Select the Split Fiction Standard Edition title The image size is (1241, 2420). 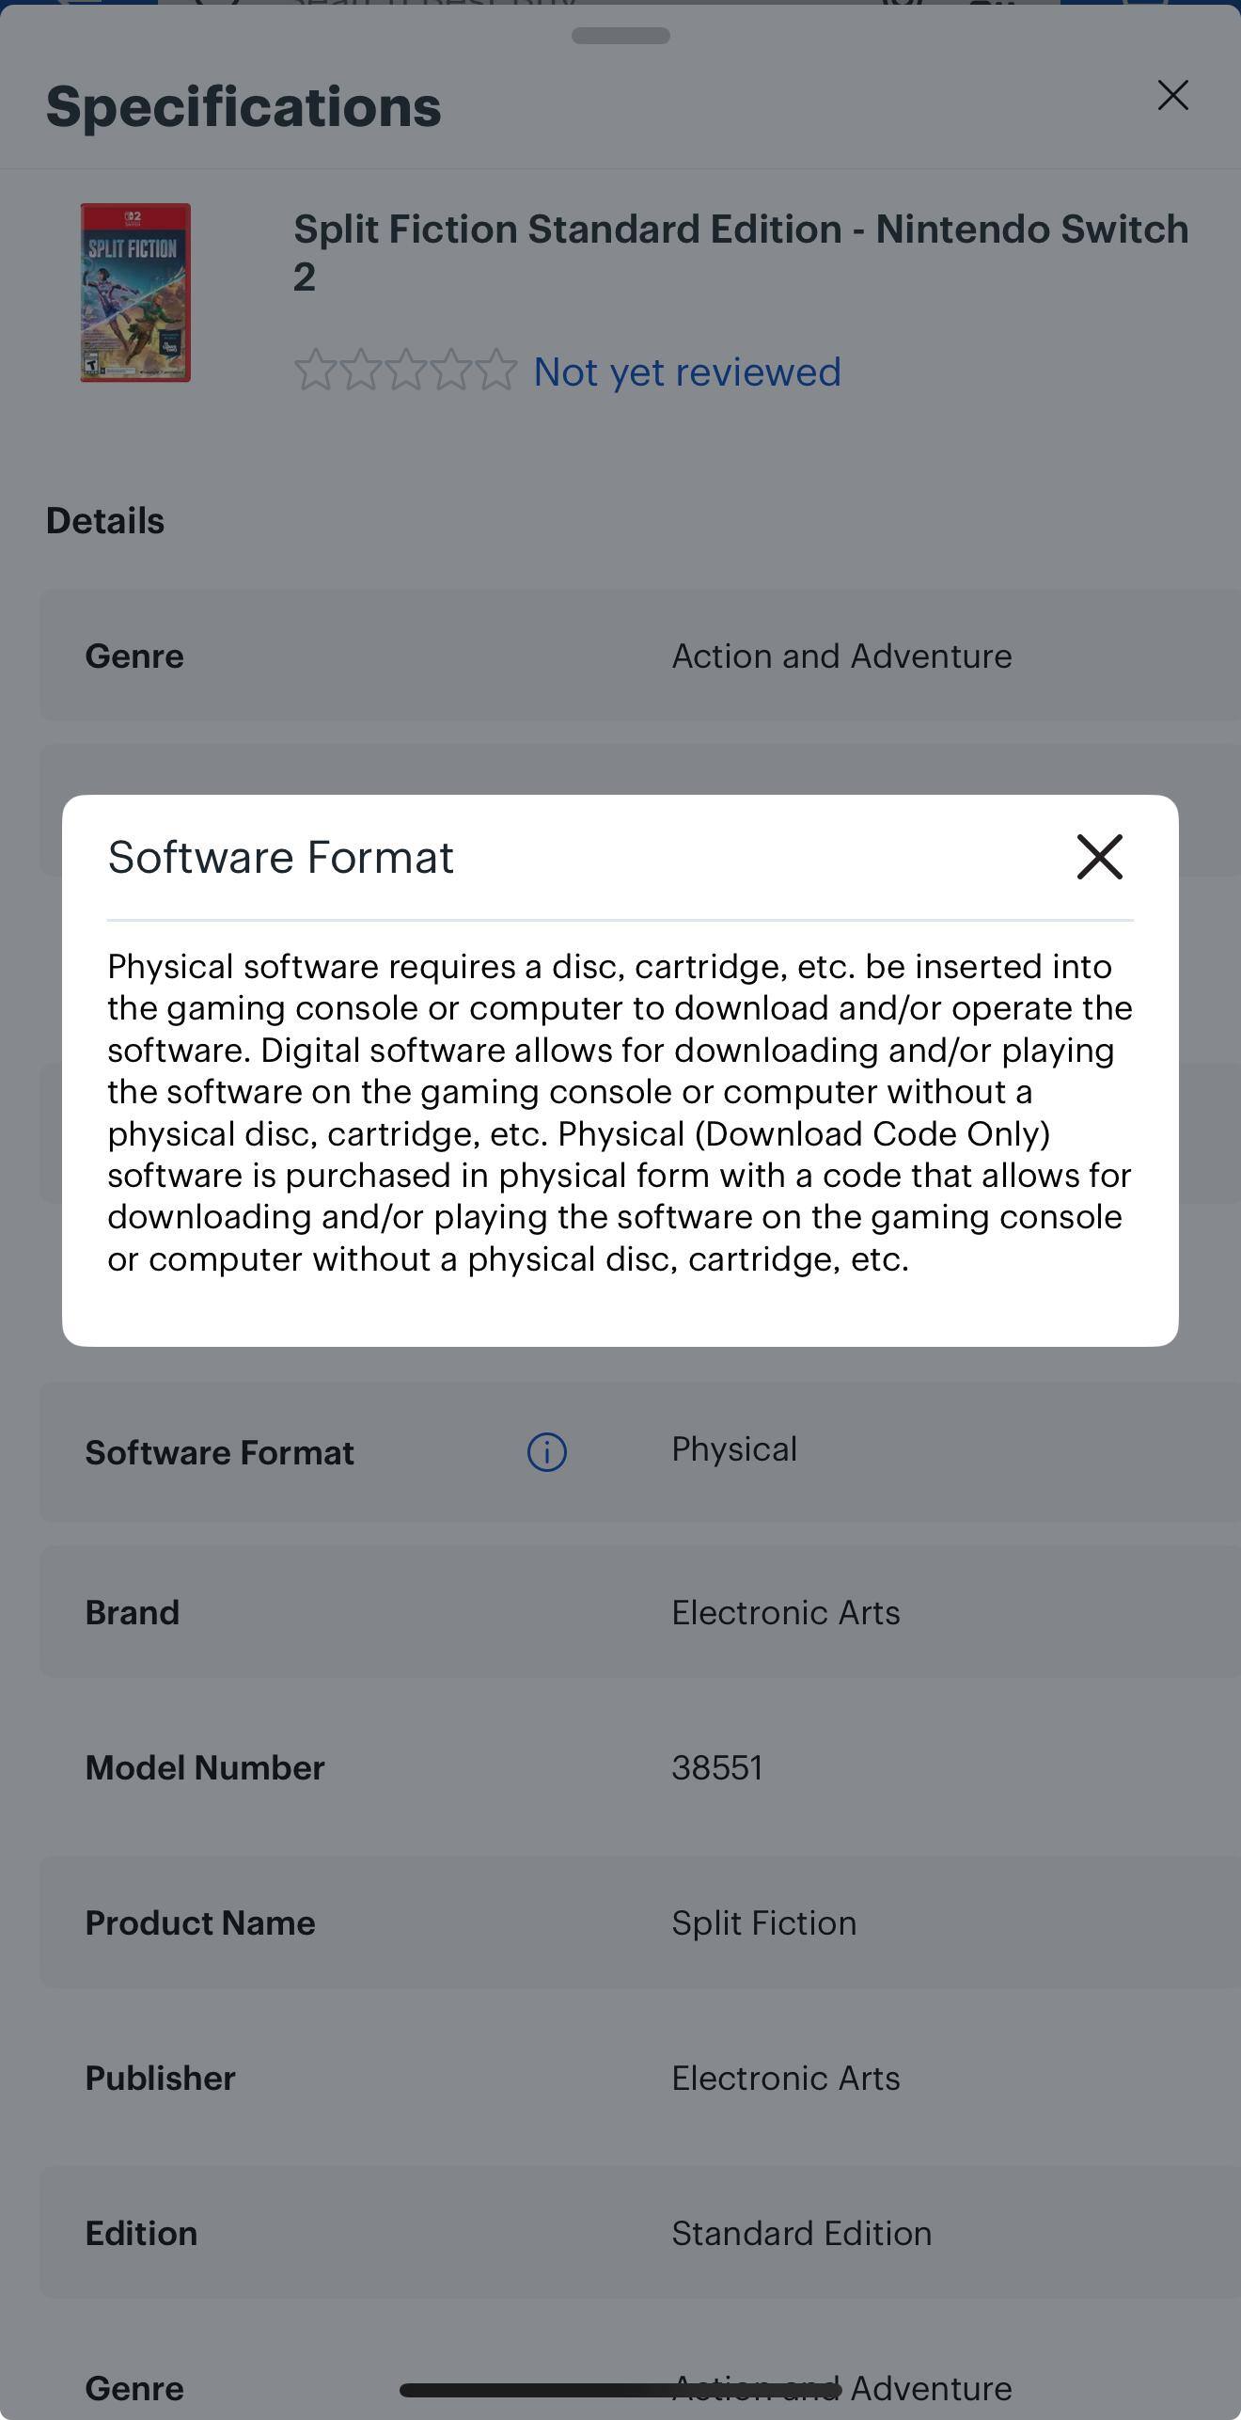coord(740,252)
